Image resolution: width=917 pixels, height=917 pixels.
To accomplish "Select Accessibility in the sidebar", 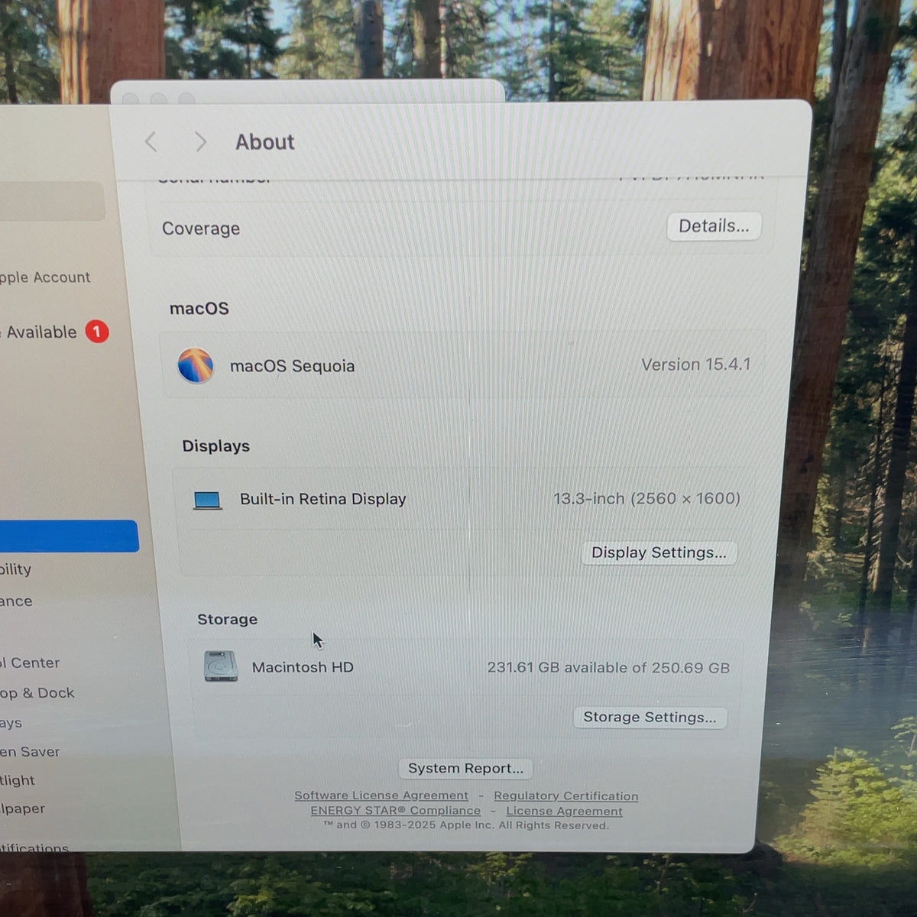I will 16,569.
